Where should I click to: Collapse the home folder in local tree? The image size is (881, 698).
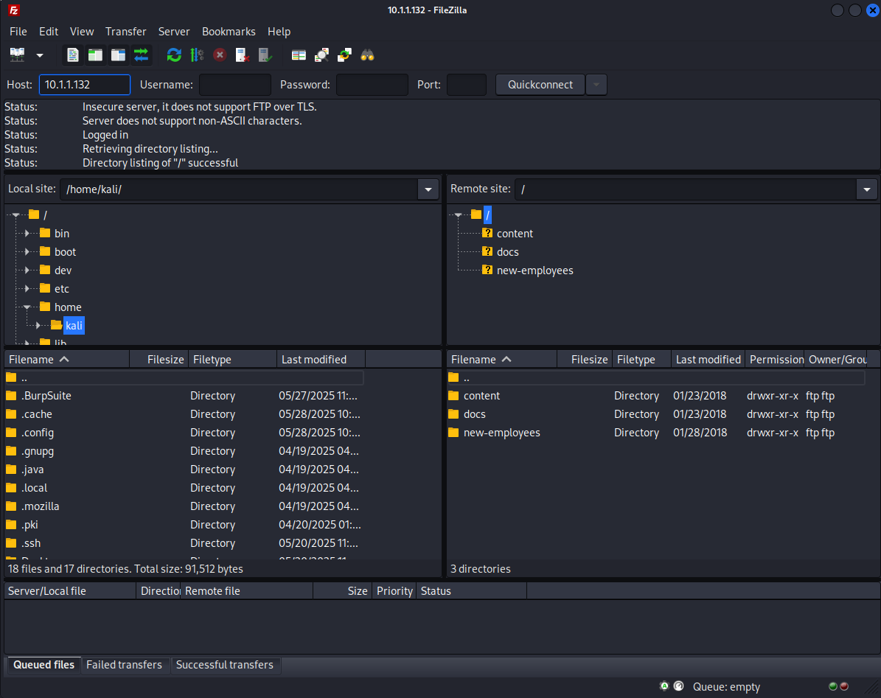click(27, 307)
